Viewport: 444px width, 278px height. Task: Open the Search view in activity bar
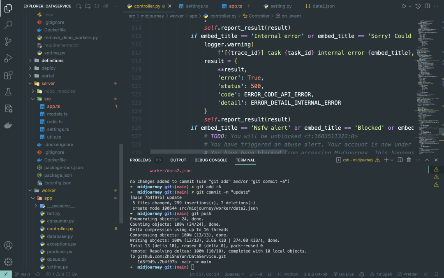[8, 25]
